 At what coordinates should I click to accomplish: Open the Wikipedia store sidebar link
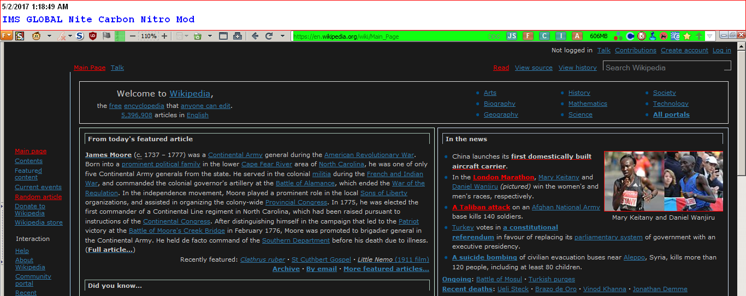tap(39, 222)
